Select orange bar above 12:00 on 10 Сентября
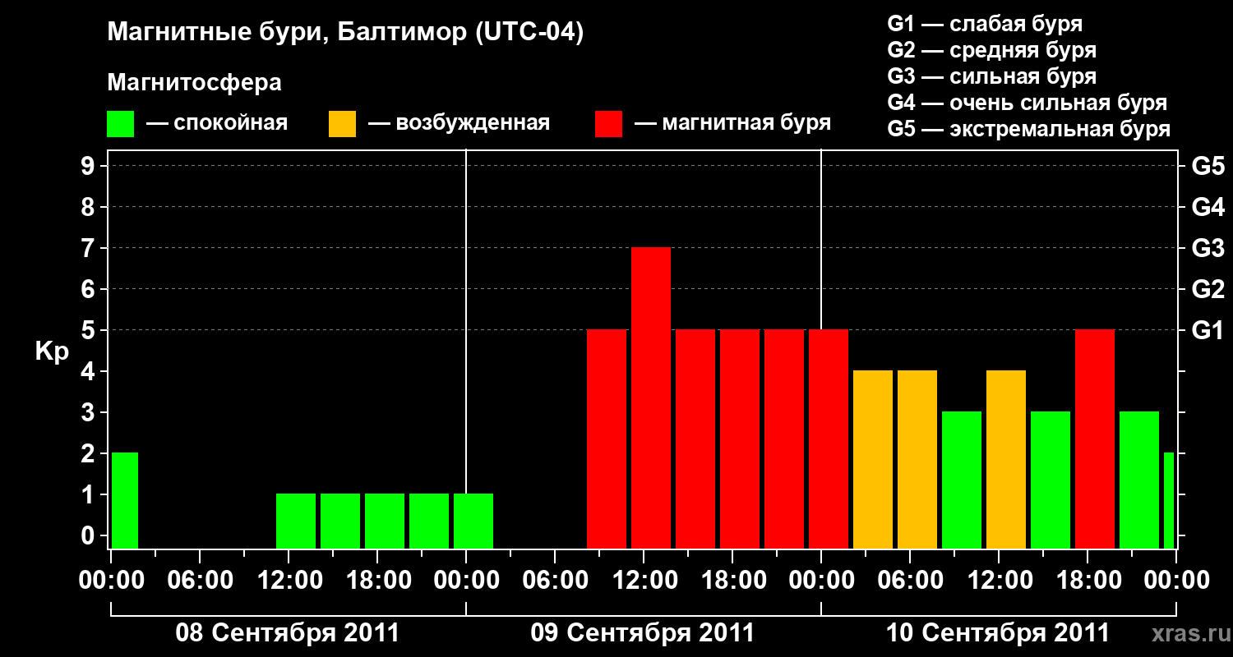Screen dimensions: 1233x657 click(1006, 459)
